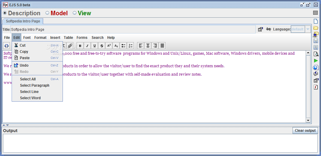Click inside the Output text area
This screenshot has height=156, width=321.
pyautogui.click(x=160, y=143)
